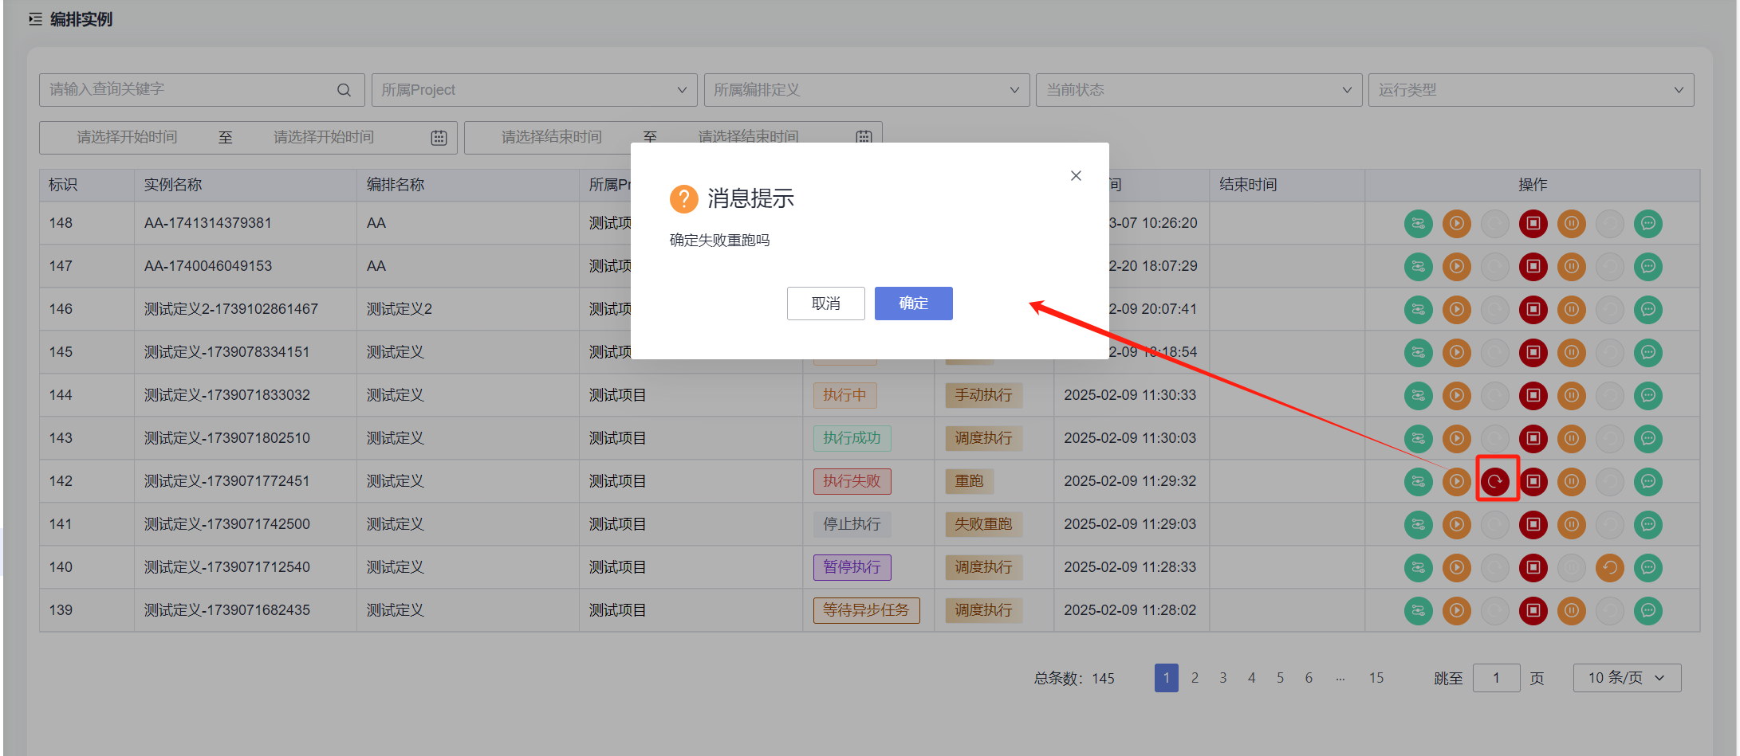This screenshot has height=756, width=1740.
Task: Open the 10 条/页 page size dropdown
Action: coord(1627,678)
